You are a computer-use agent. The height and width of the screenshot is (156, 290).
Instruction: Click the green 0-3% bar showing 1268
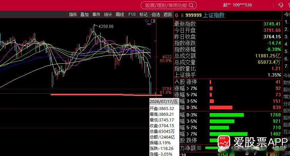[x=227, y=115]
